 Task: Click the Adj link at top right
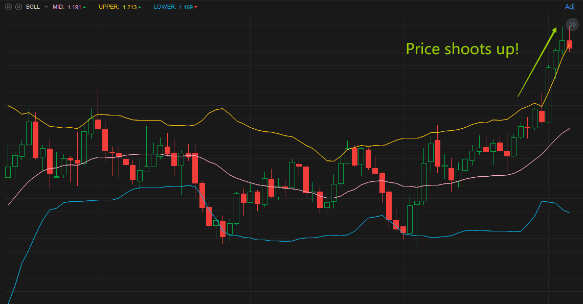569,6
